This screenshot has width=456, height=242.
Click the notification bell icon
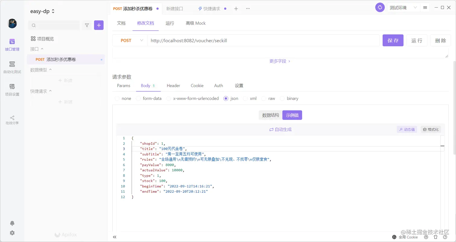coord(12,223)
